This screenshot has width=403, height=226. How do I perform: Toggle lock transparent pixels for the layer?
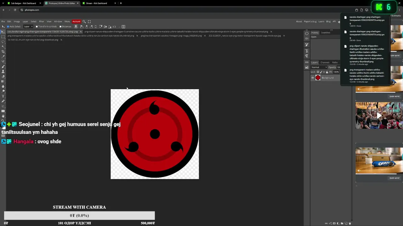[318, 72]
